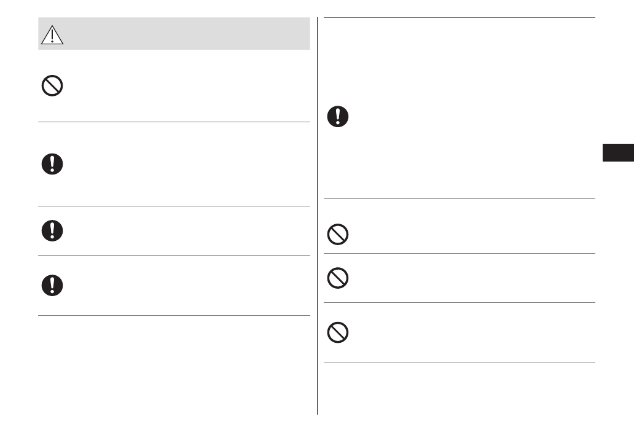Click the top border line of right column
This screenshot has height=446, width=634.
459,18
